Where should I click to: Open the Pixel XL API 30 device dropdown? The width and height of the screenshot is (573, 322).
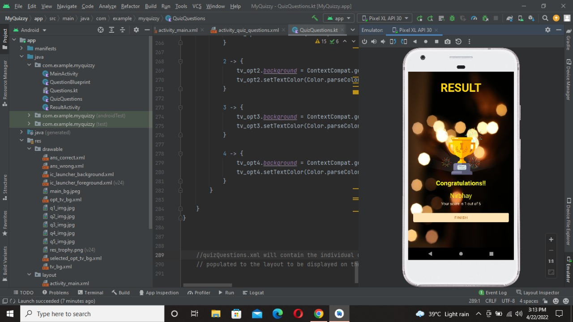pos(384,18)
